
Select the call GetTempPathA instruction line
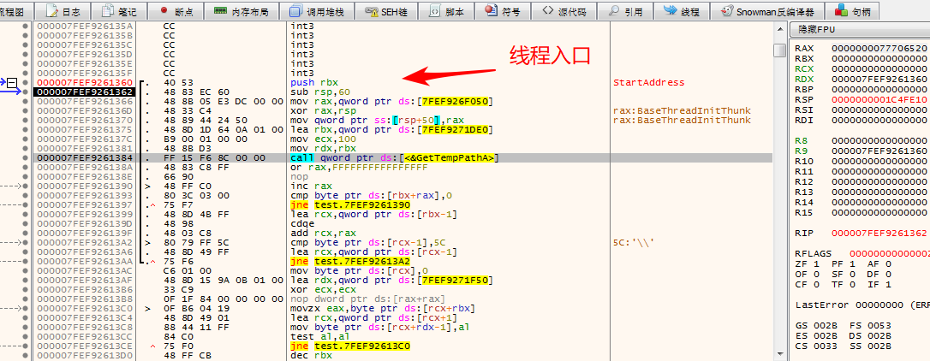394,157
